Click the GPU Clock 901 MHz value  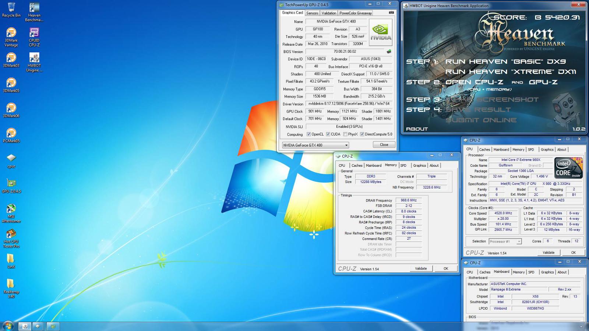(x=315, y=112)
